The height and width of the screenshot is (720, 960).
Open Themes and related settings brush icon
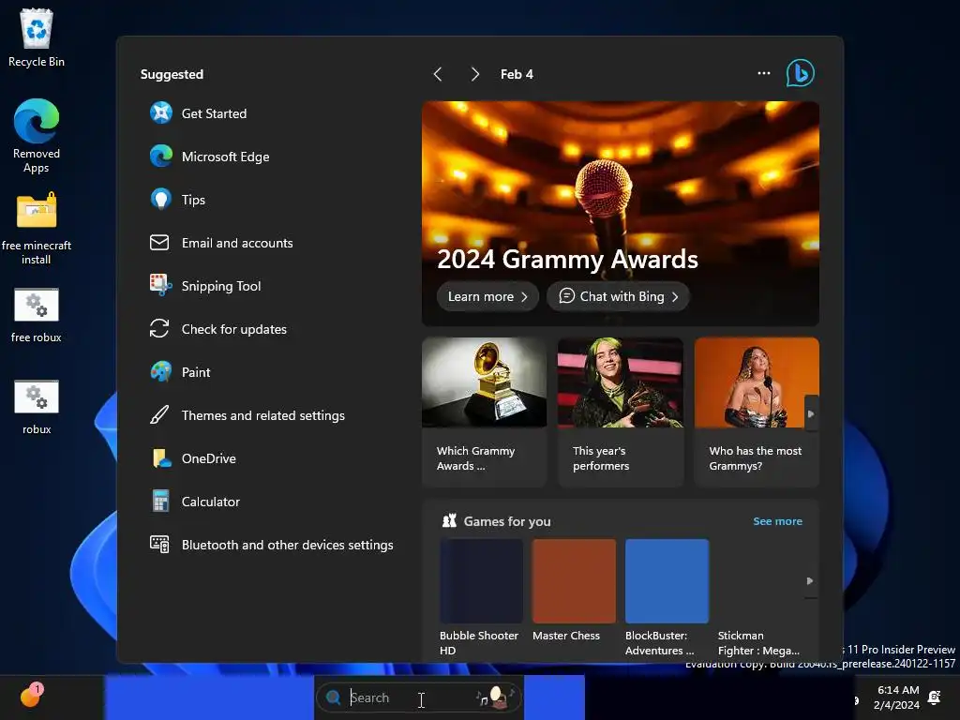pyautogui.click(x=159, y=415)
